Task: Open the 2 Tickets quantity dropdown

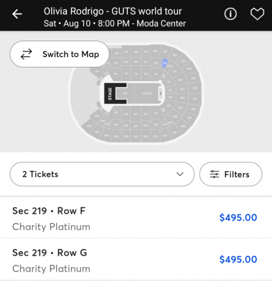Action: click(102, 174)
